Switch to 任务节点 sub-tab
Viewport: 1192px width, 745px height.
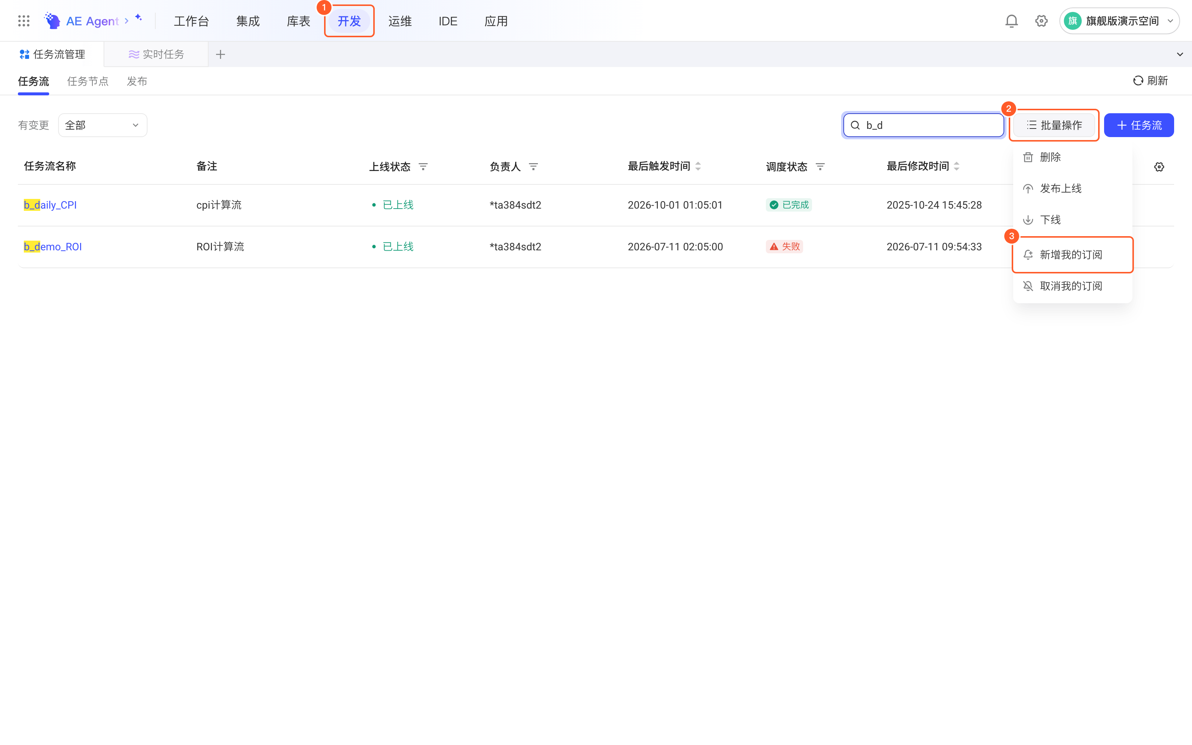click(88, 81)
